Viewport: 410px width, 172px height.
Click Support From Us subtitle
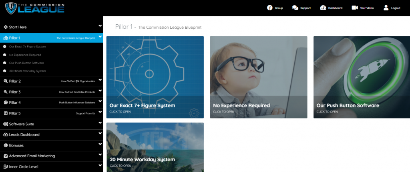(86, 114)
